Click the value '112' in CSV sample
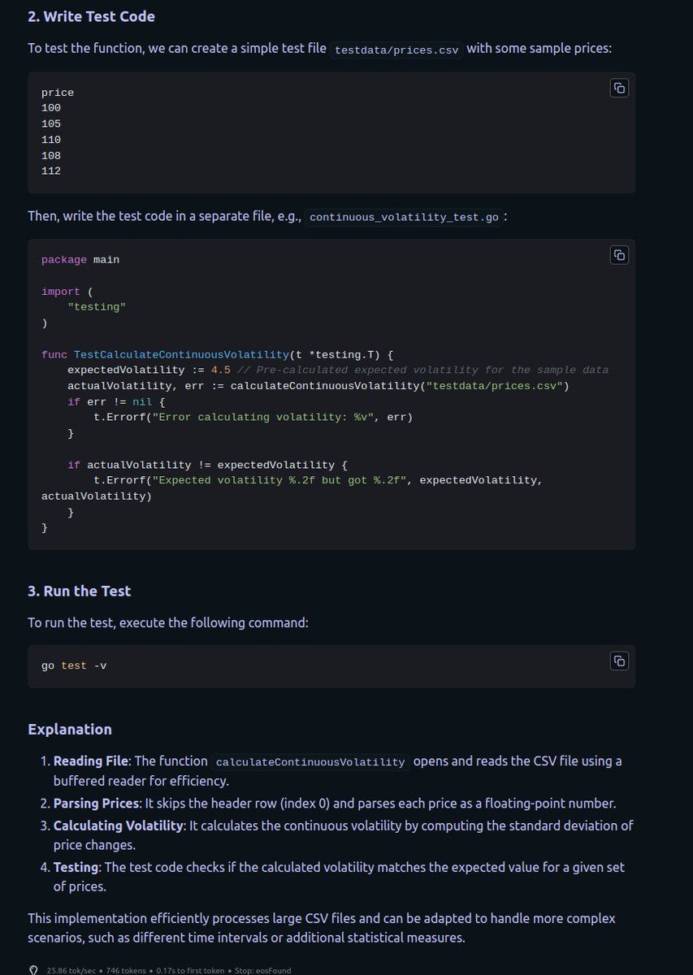The height and width of the screenshot is (975, 693). [51, 171]
